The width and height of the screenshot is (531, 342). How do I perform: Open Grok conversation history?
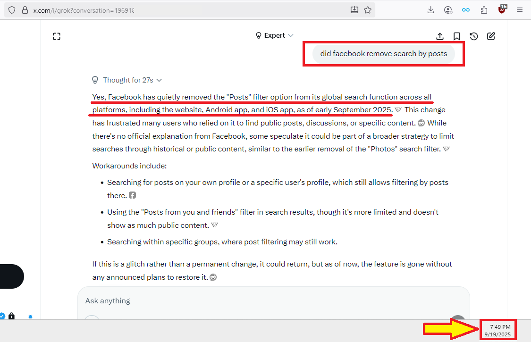(x=474, y=36)
